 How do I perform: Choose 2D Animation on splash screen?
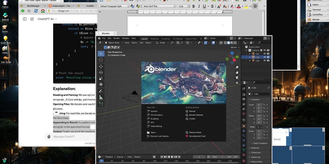[155, 115]
